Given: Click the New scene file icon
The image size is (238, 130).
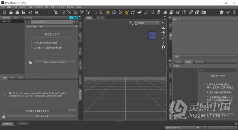Looking at the screenshot, I should point(4,12).
